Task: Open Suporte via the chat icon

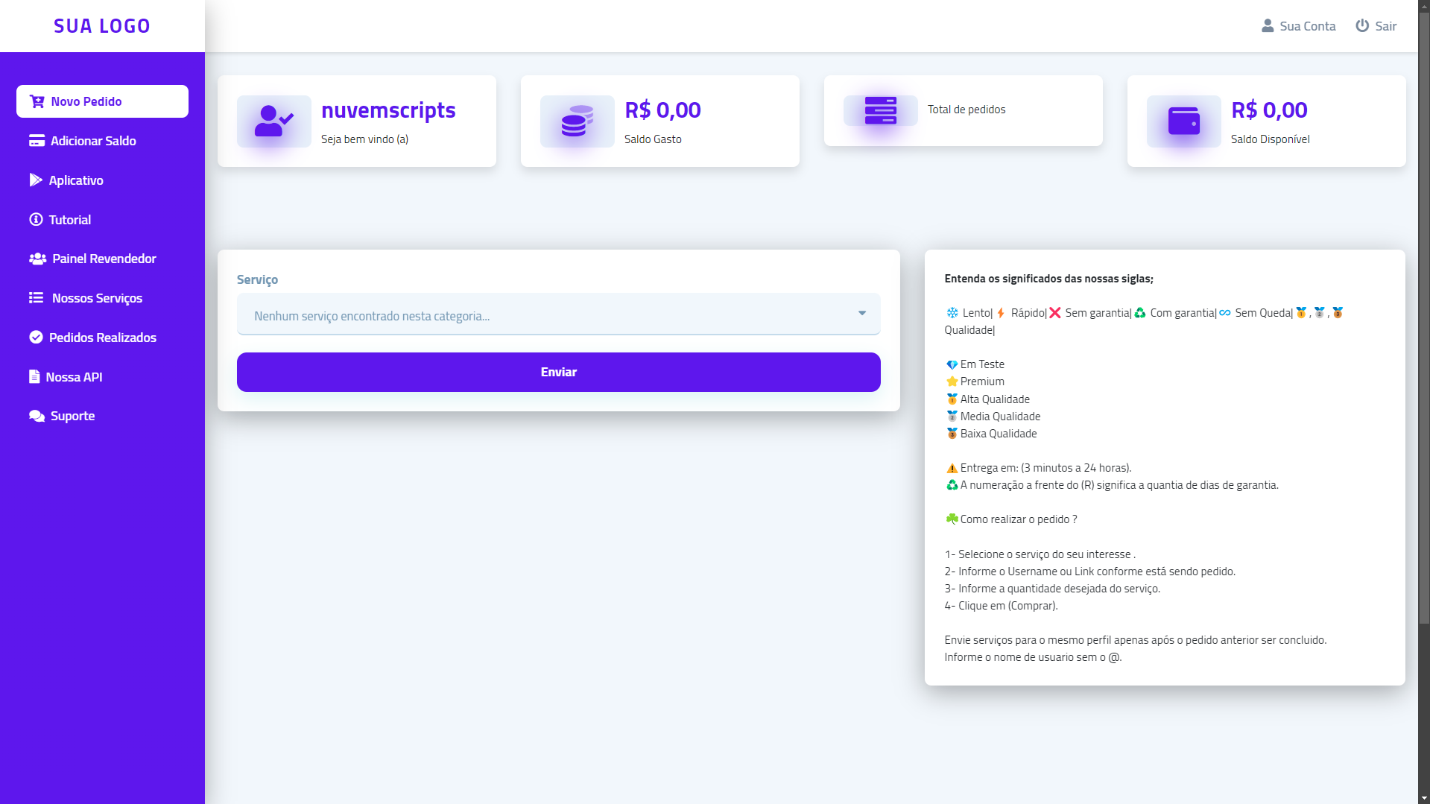Action: pos(36,415)
